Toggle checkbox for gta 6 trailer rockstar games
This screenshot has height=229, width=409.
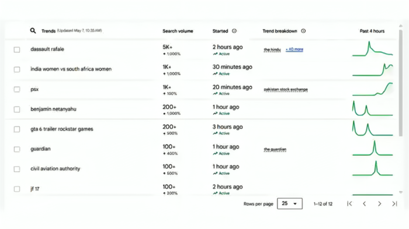[17, 129]
